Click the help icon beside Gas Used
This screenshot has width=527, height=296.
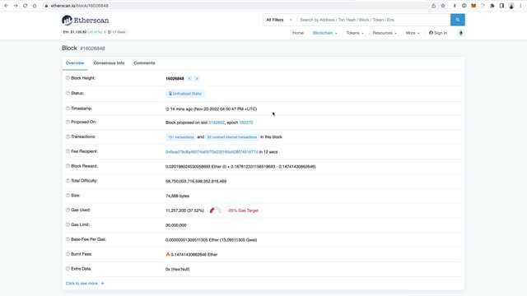tap(68, 210)
